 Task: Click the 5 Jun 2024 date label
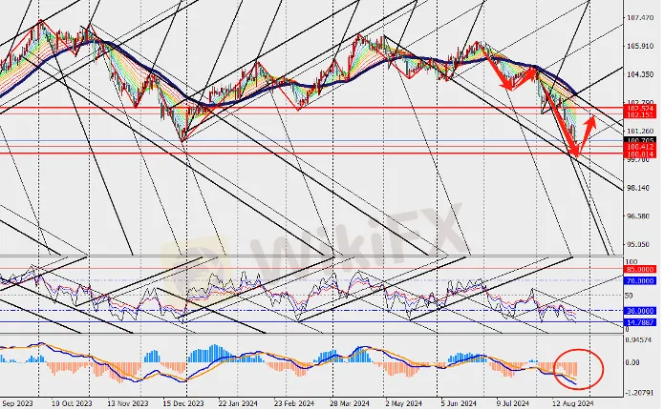[460, 403]
